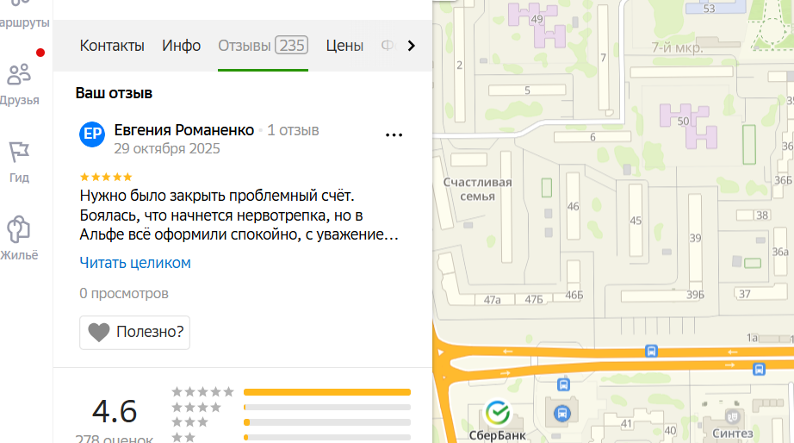Open the three-dot menu on Евгения Романенко's review

(x=394, y=134)
